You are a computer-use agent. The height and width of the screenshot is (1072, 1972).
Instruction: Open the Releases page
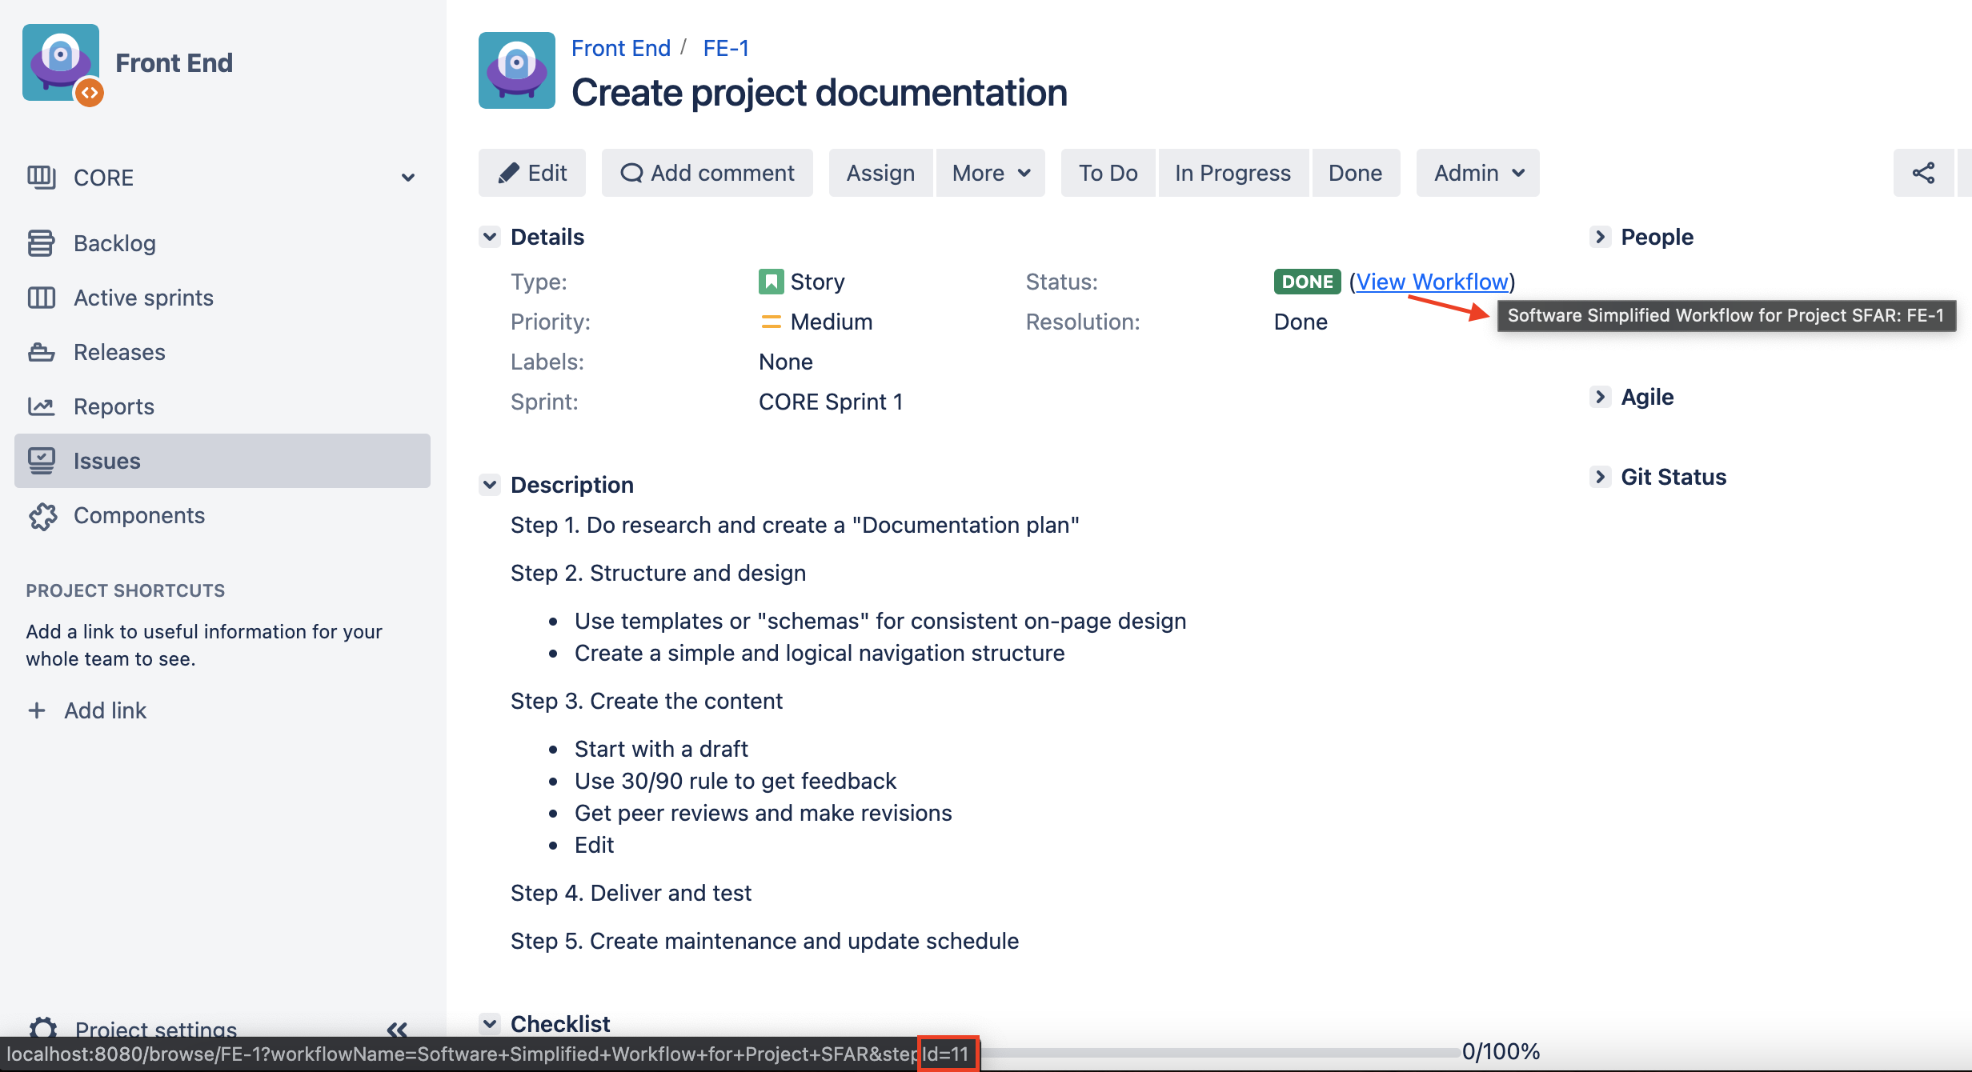(119, 352)
